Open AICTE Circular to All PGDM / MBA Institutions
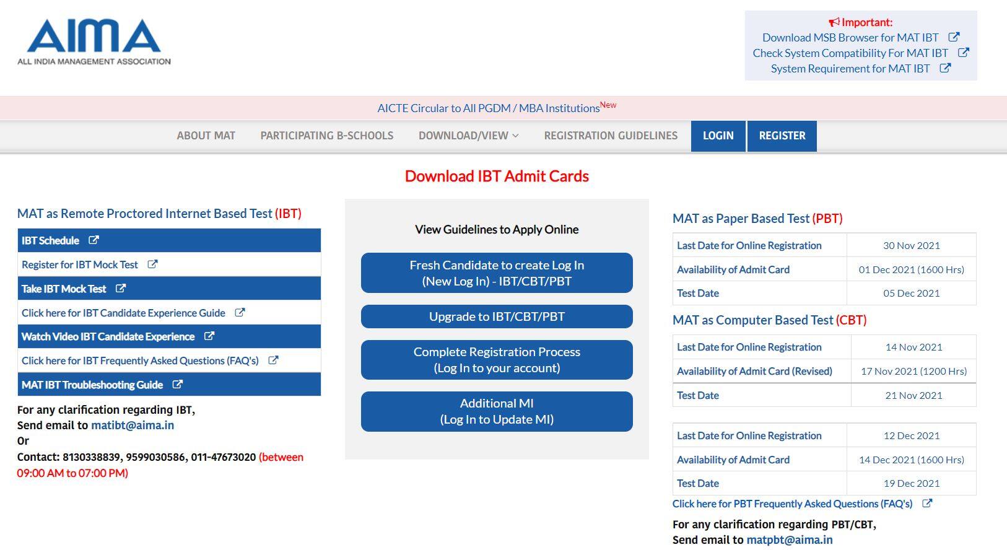 tap(489, 108)
